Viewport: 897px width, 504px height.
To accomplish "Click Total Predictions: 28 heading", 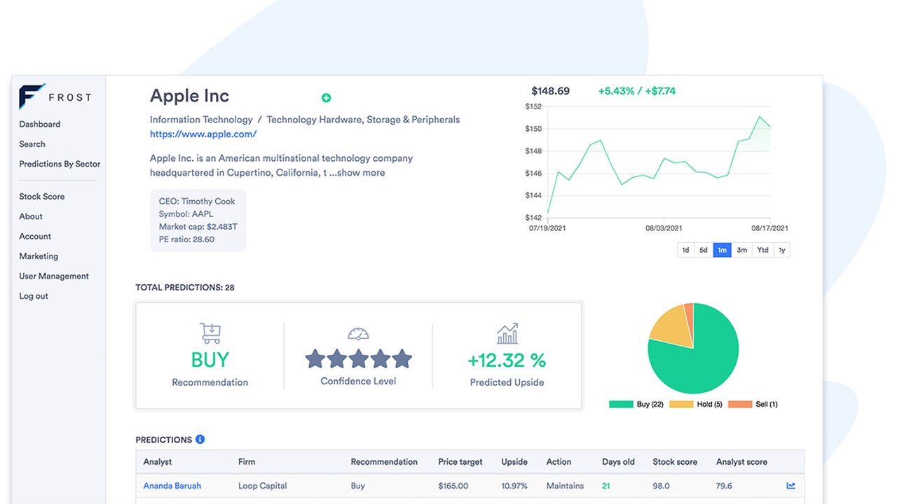I will point(185,287).
